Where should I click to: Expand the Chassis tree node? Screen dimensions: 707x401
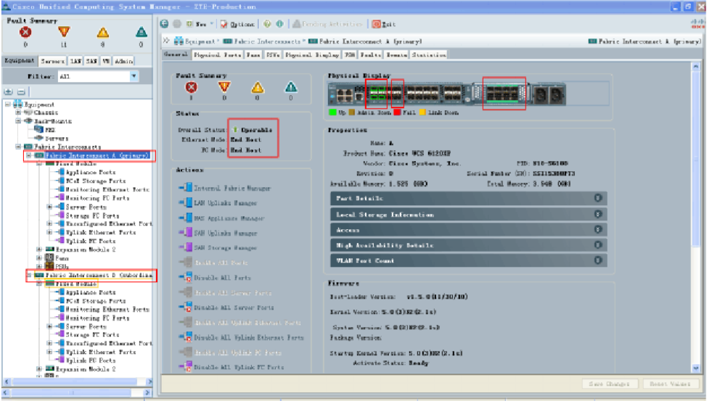(18, 112)
